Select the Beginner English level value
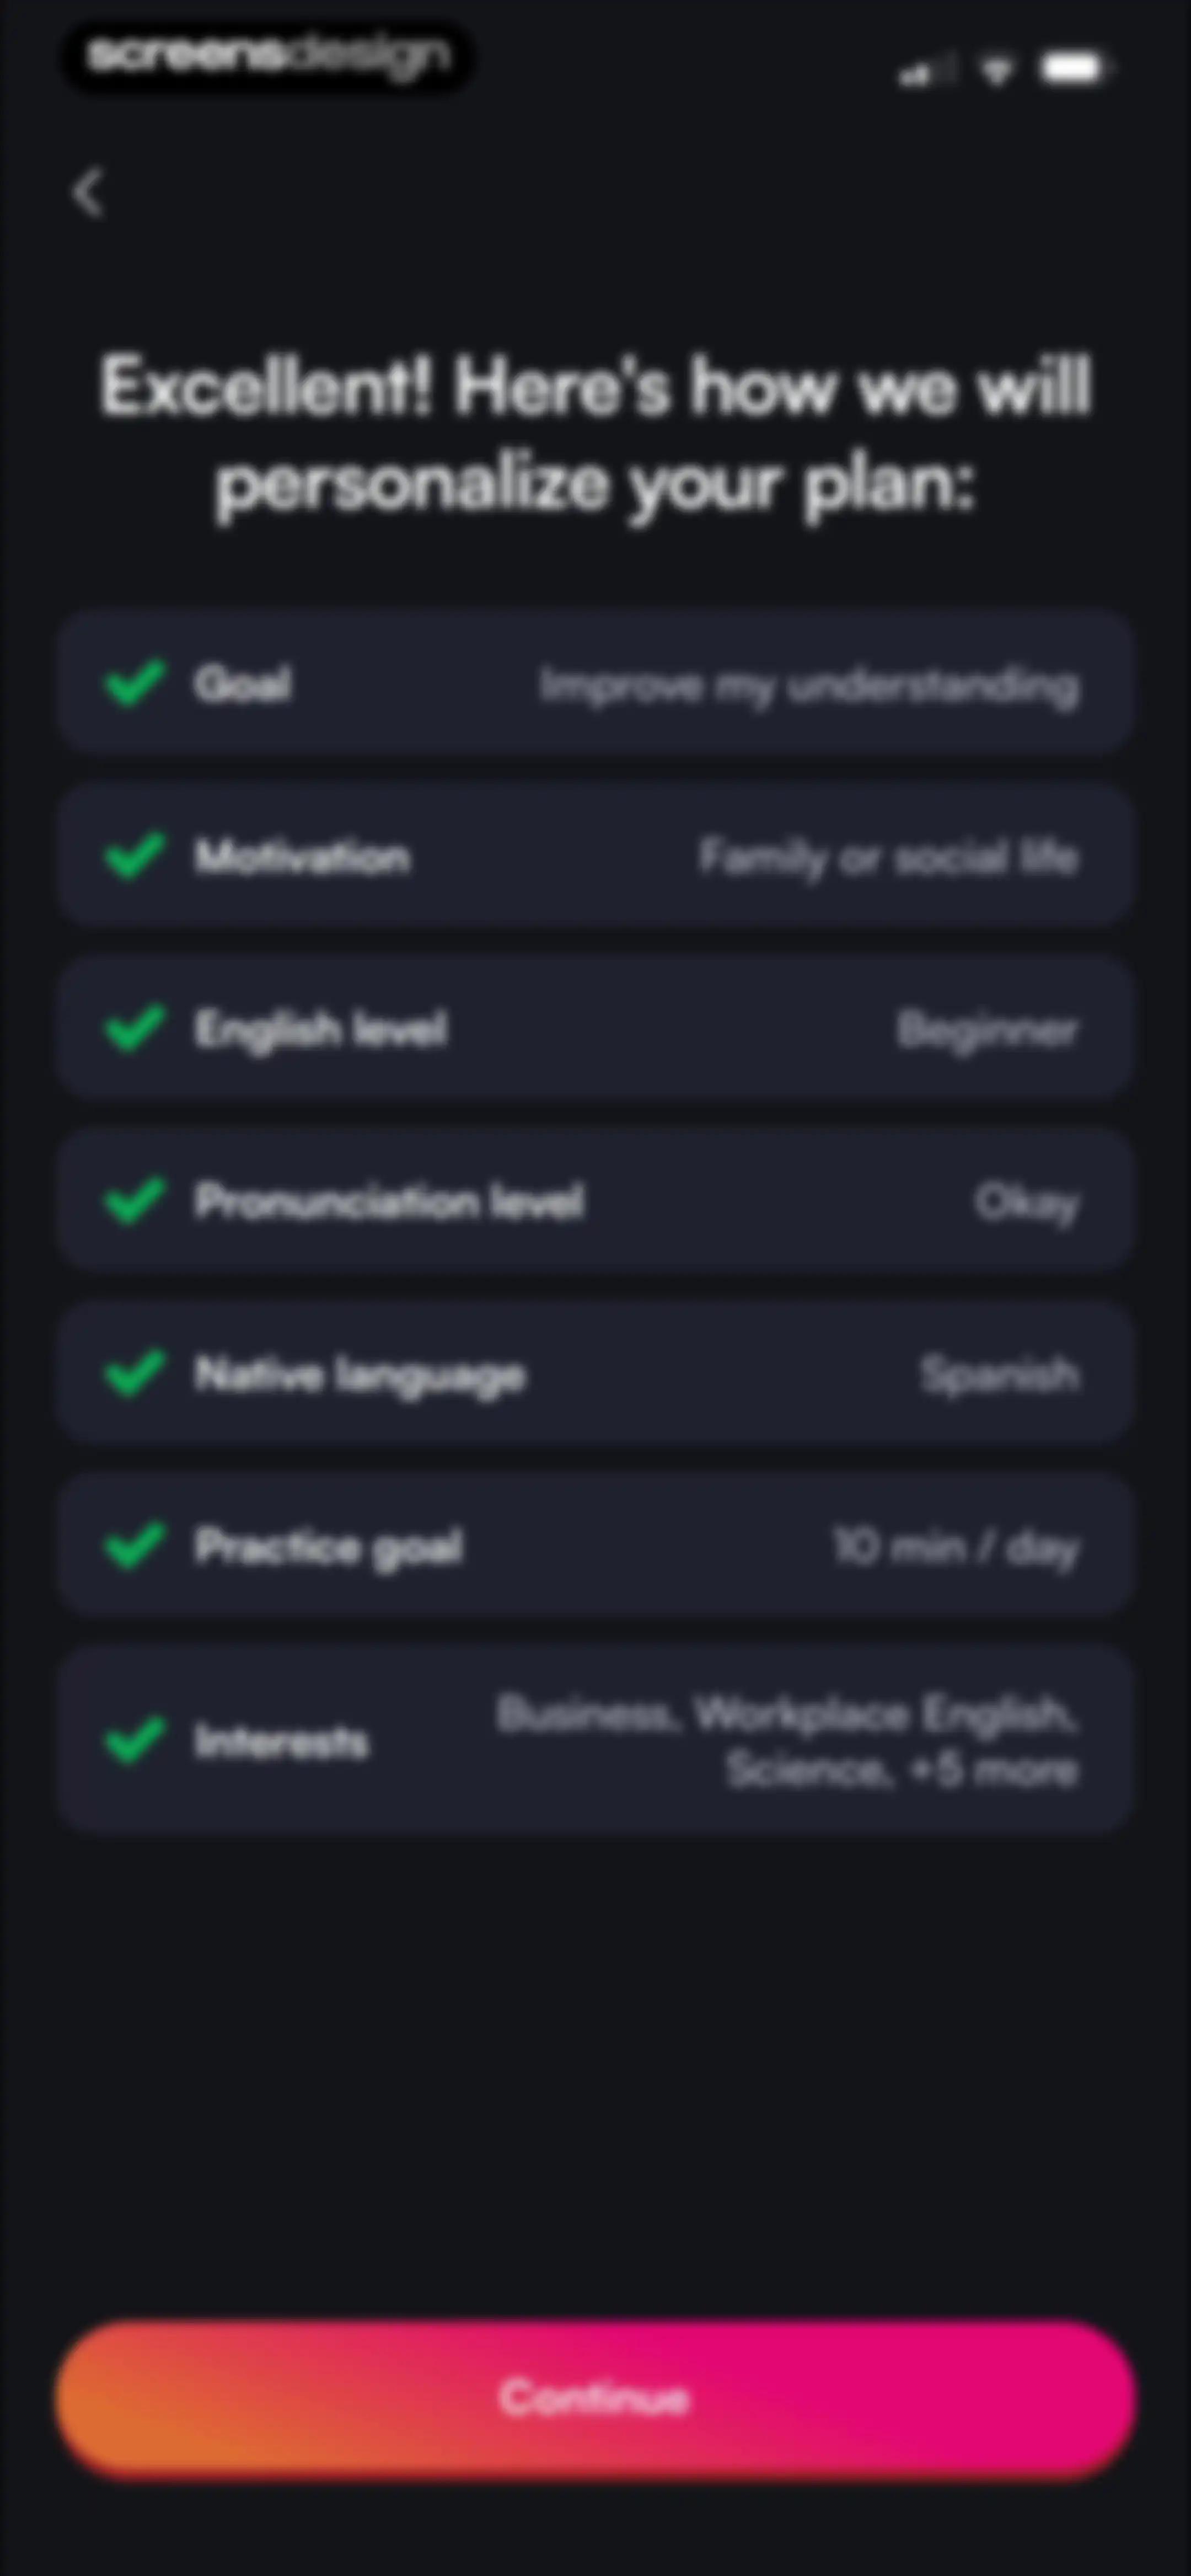Screen dimensions: 1191x2576 tap(988, 1030)
